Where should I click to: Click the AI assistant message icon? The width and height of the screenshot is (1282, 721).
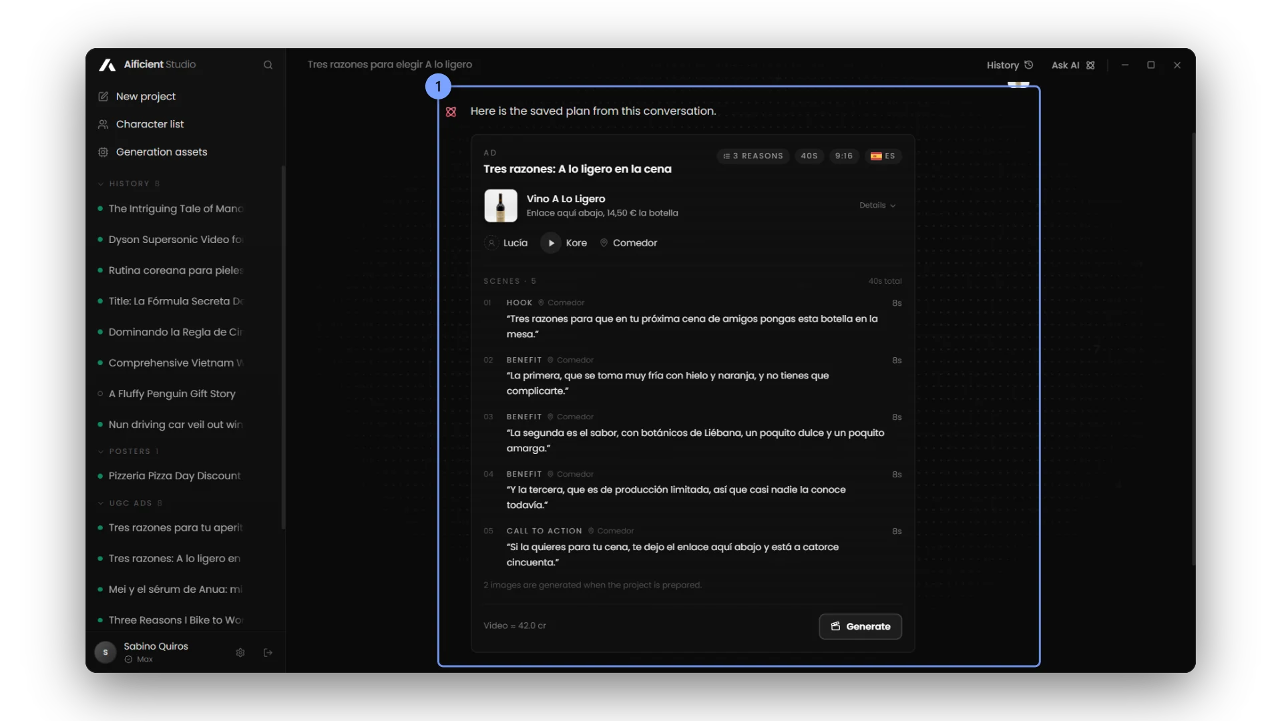[x=451, y=112]
